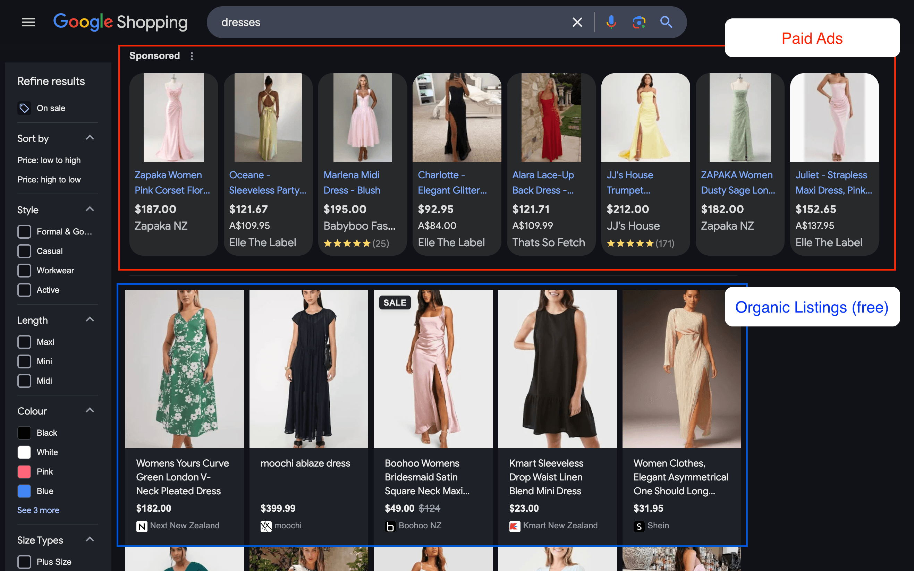Open the Kmart Sleeveless Linen dress thumbnail
The width and height of the screenshot is (914, 571).
point(557,369)
